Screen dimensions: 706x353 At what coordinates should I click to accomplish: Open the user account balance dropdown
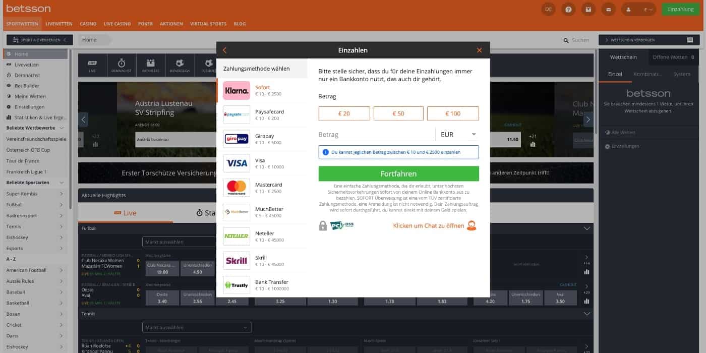(639, 9)
